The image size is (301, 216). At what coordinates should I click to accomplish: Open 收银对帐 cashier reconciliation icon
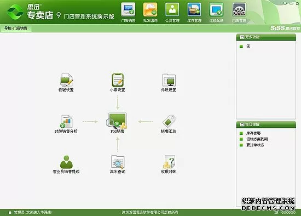169,164
